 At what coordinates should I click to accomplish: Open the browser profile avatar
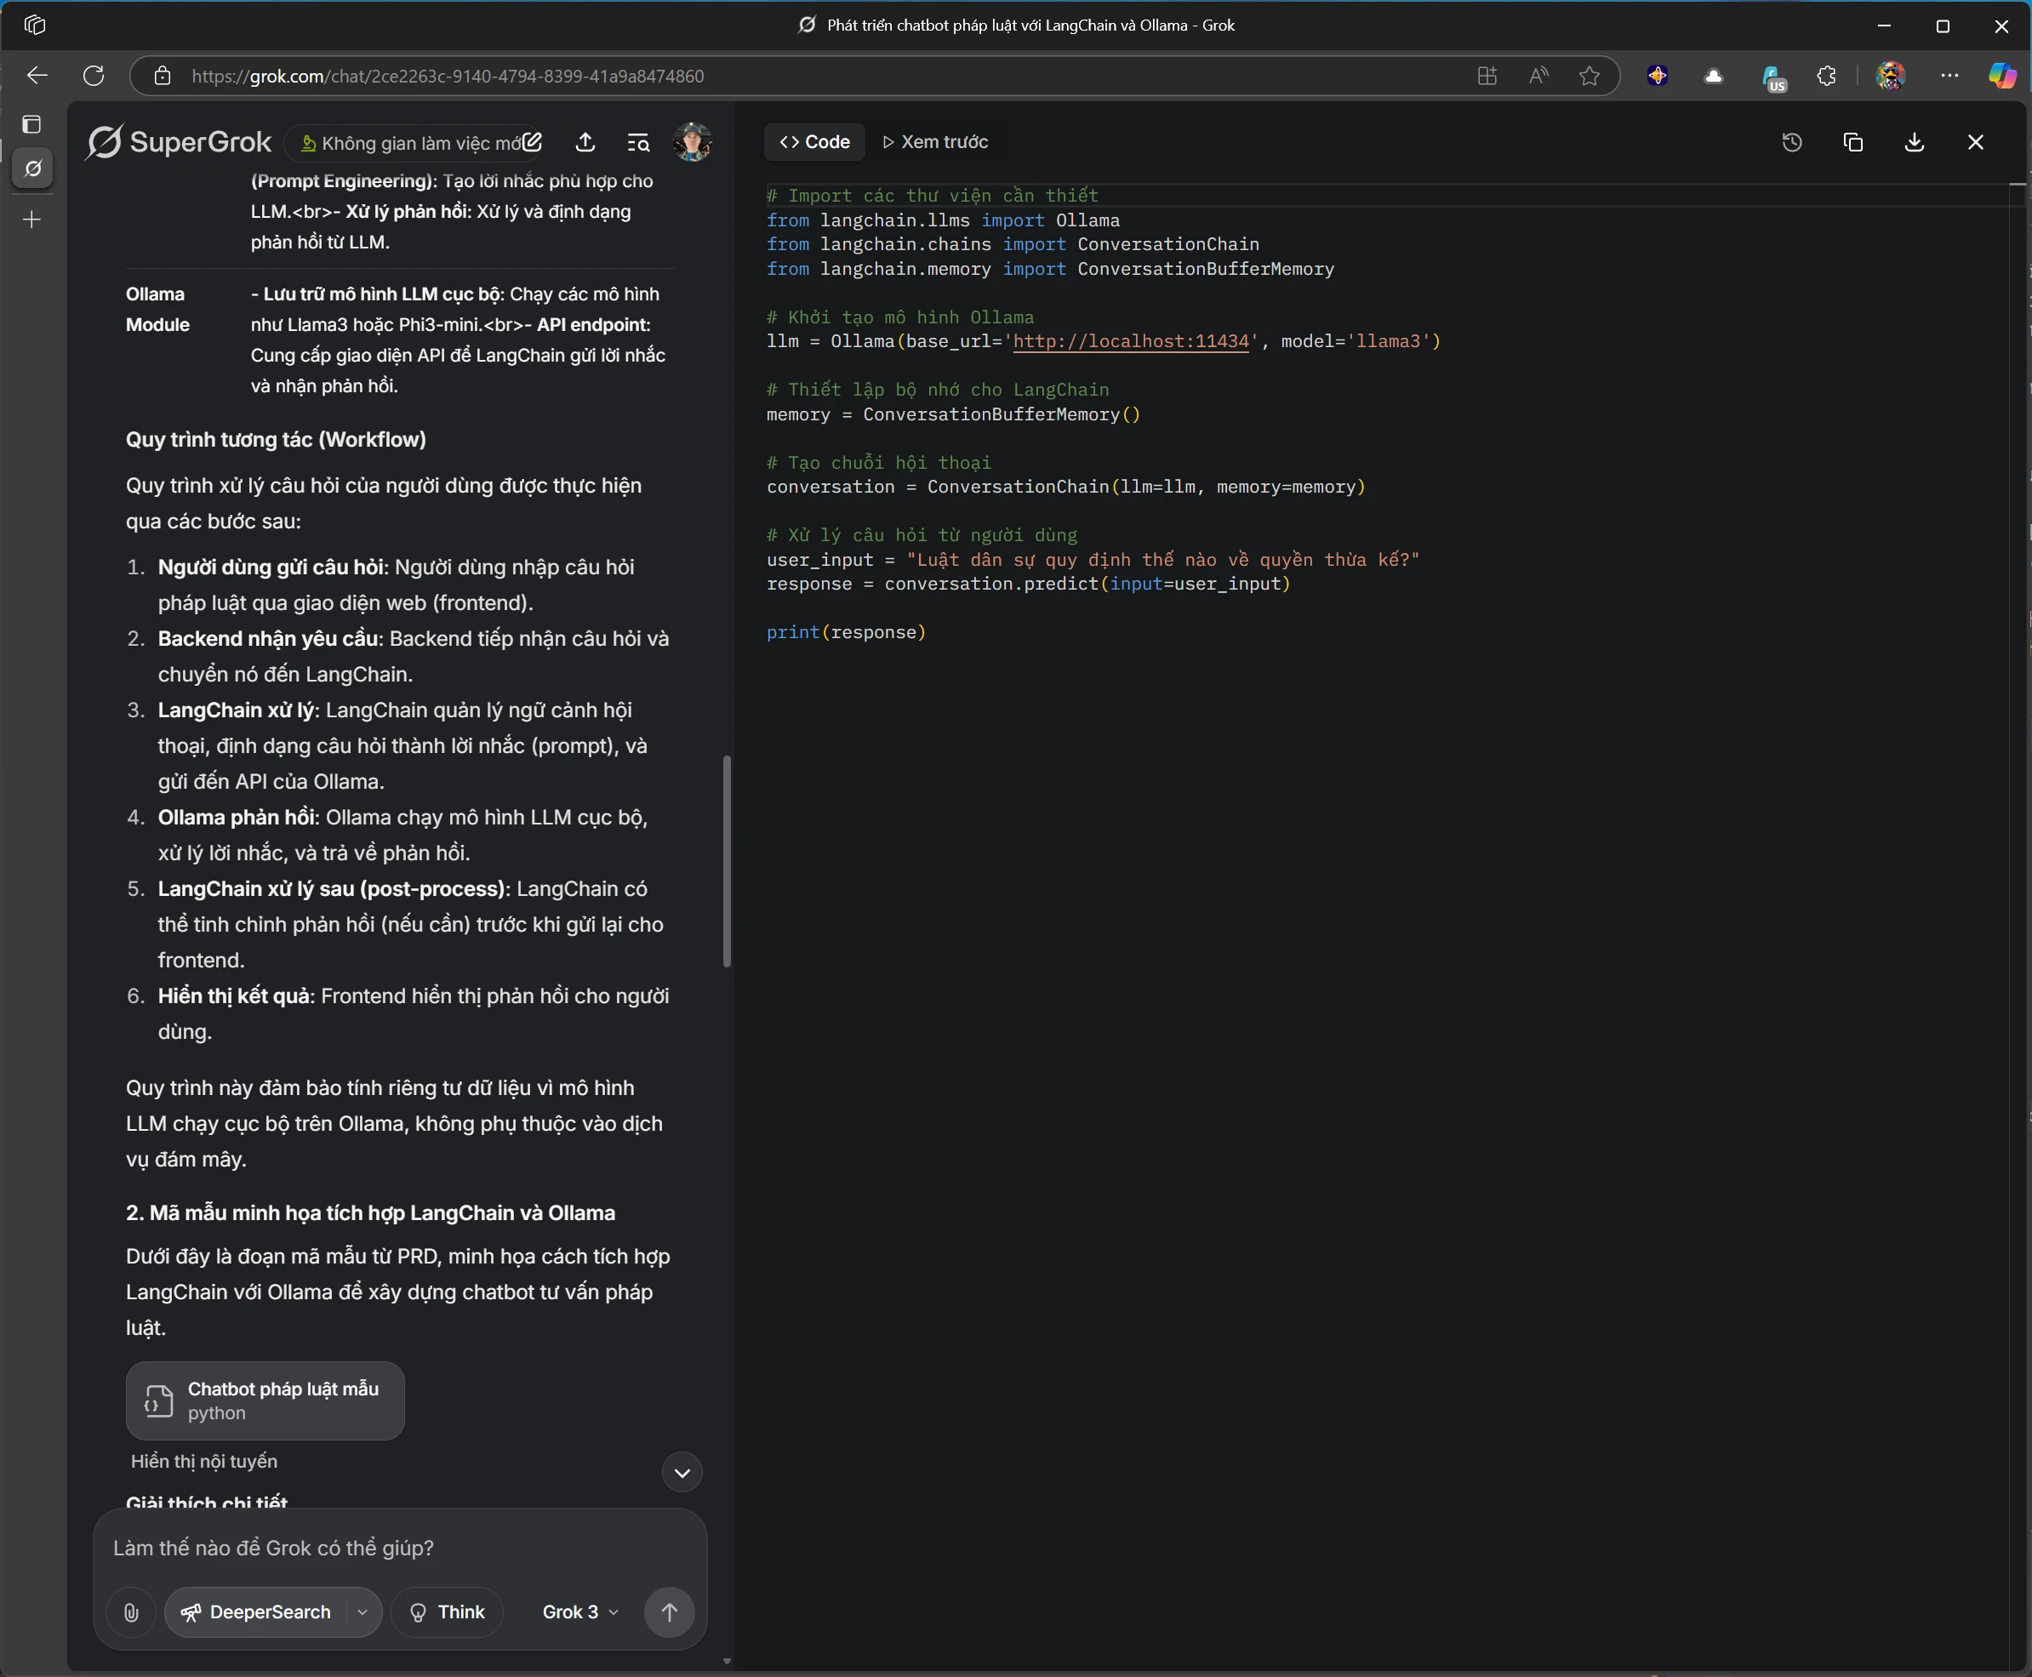1889,76
